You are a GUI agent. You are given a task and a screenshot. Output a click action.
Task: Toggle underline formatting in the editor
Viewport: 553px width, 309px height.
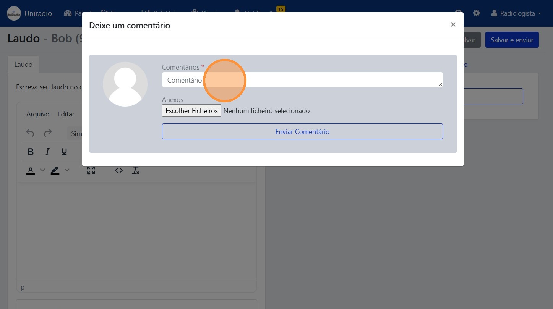[64, 152]
